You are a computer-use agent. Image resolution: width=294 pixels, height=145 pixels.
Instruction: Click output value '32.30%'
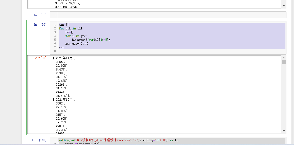click(61, 130)
